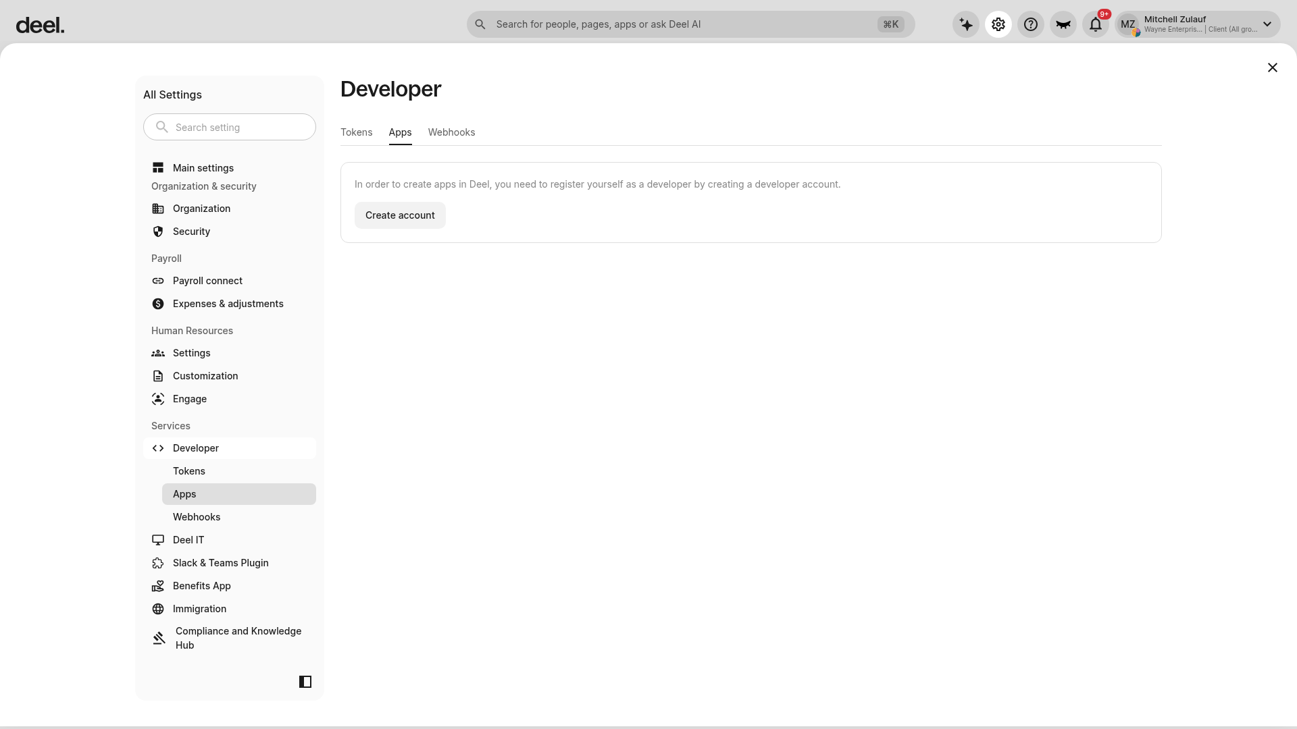Open the settings gear icon
The image size is (1297, 729).
(998, 24)
